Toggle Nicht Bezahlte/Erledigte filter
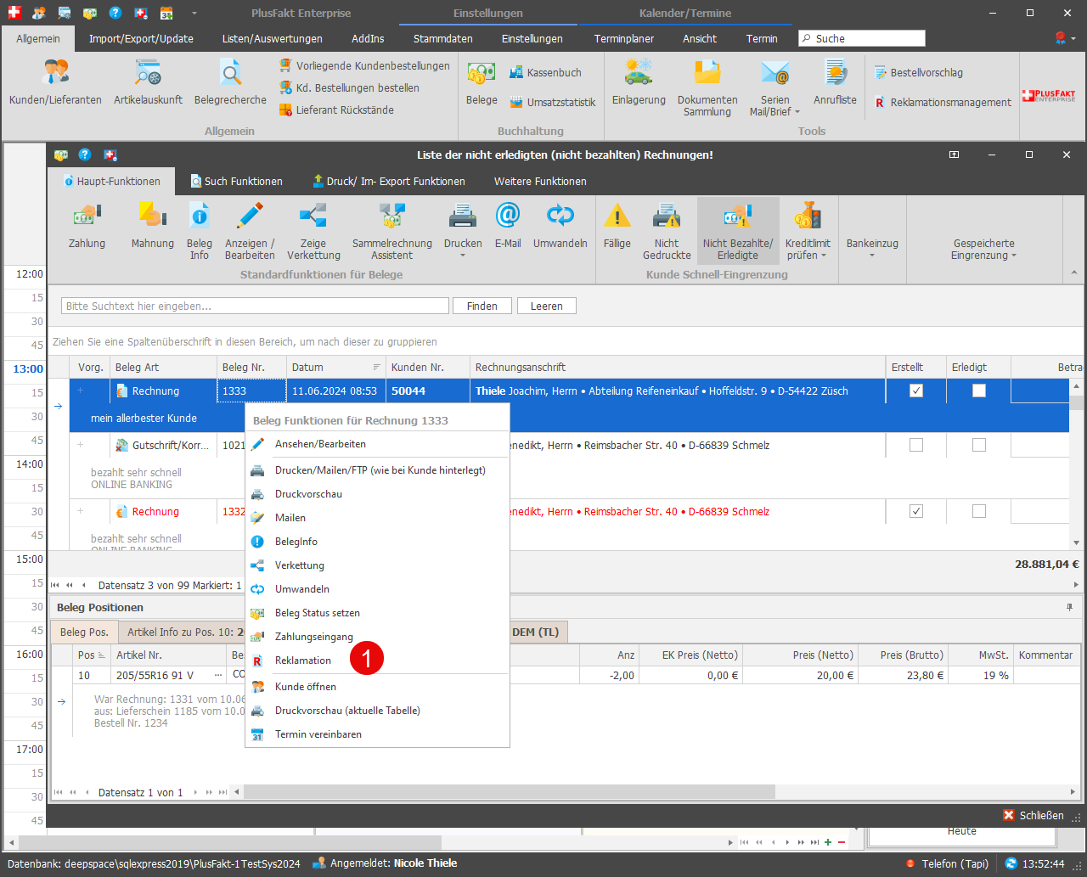 coord(738,232)
